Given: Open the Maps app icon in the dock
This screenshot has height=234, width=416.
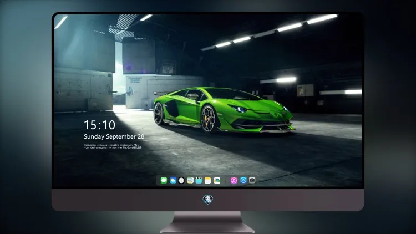Looking at the screenshot, I should click(190, 180).
